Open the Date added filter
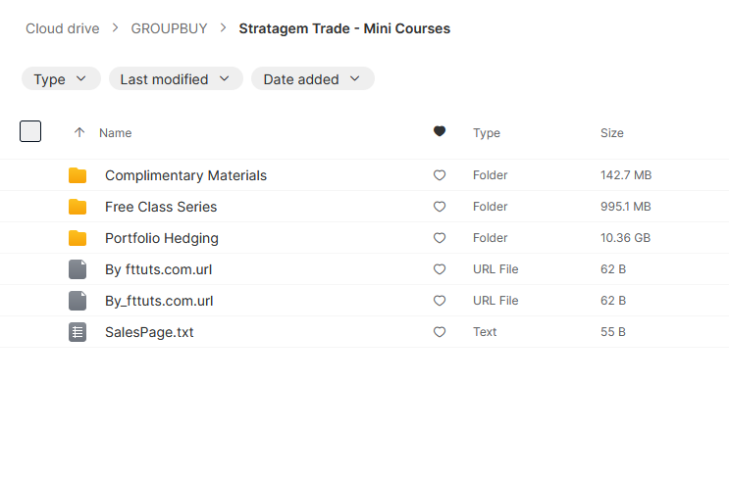 313,79
